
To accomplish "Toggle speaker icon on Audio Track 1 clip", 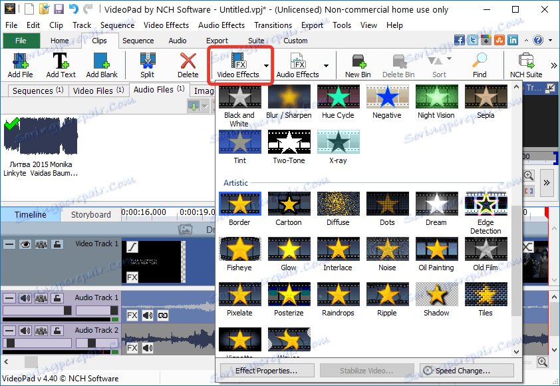I will pyautogui.click(x=148, y=315).
